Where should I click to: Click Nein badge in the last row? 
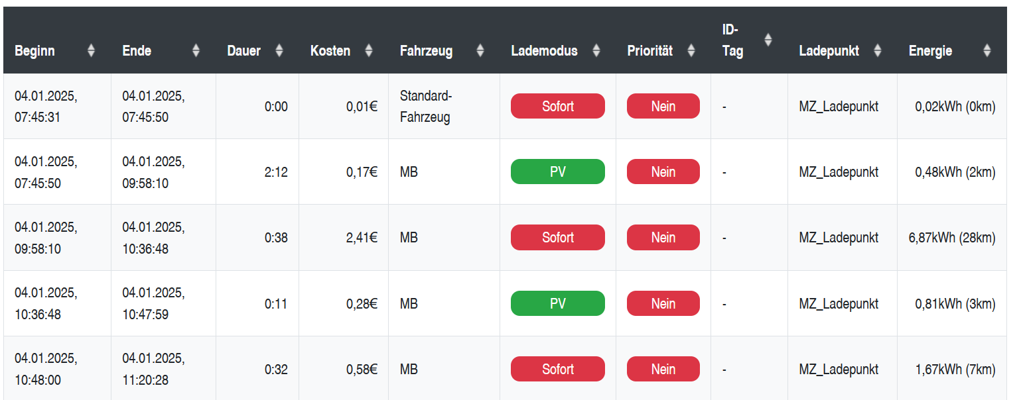pyautogui.click(x=663, y=370)
